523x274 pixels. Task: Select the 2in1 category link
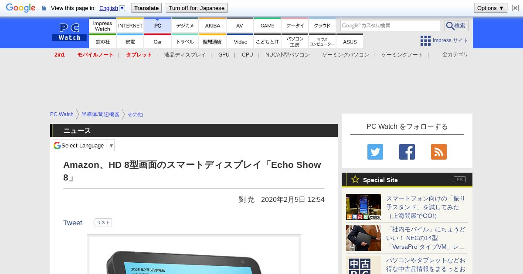point(60,55)
